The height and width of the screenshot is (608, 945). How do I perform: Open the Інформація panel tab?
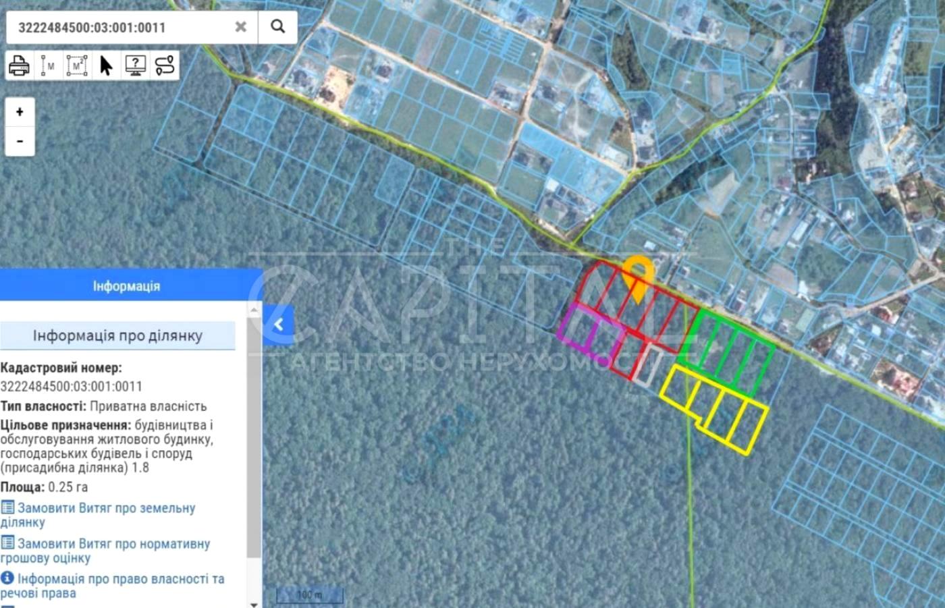point(127,286)
